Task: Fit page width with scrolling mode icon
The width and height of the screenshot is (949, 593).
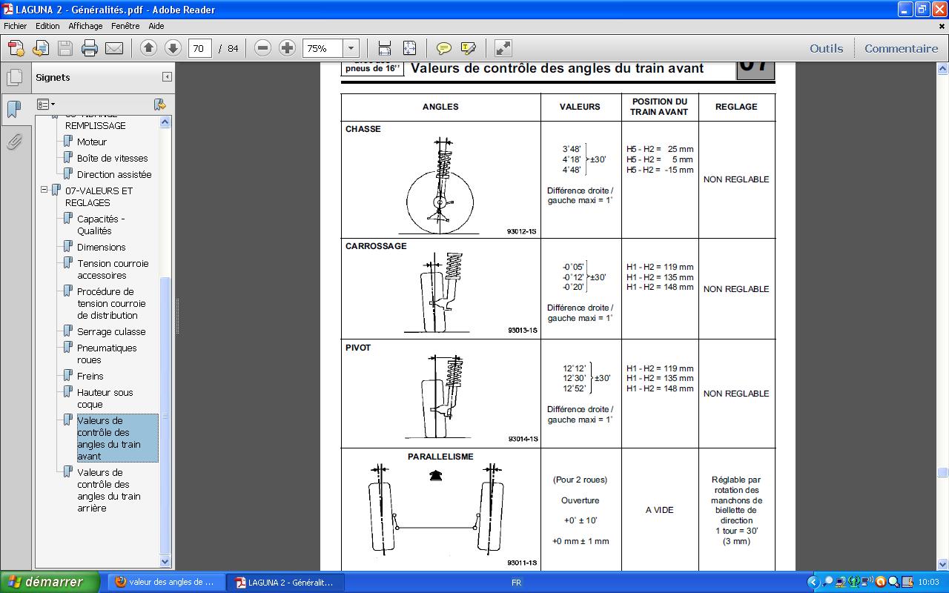Action: pyautogui.click(x=384, y=48)
